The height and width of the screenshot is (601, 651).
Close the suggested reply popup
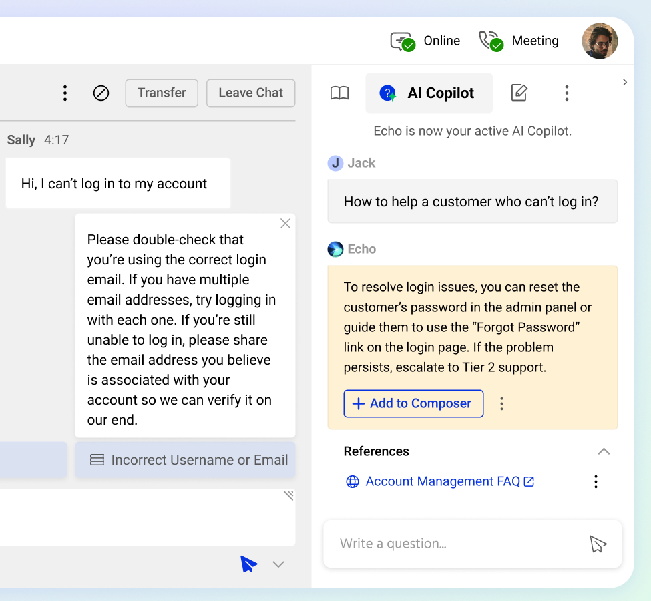285,224
